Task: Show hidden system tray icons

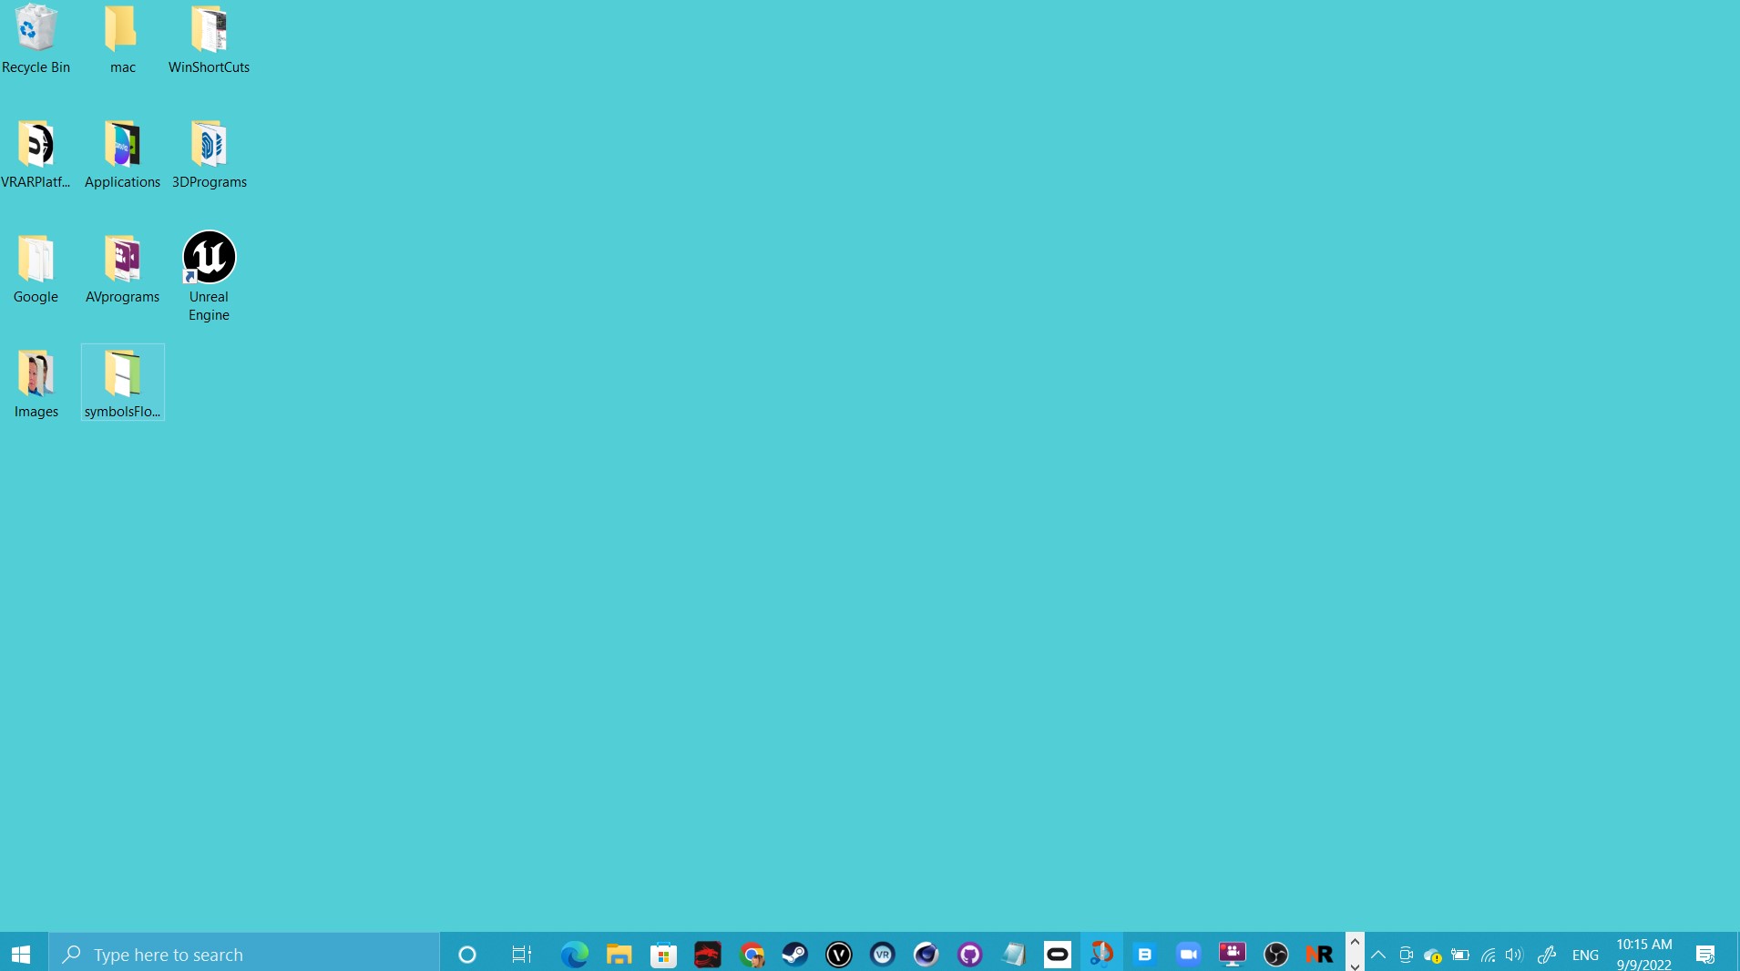Action: pyautogui.click(x=1378, y=955)
